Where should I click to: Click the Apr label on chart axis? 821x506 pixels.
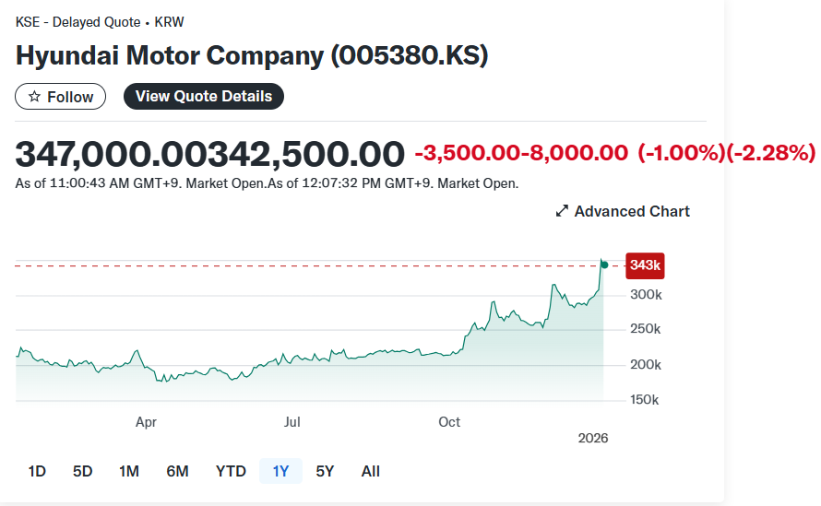146,422
